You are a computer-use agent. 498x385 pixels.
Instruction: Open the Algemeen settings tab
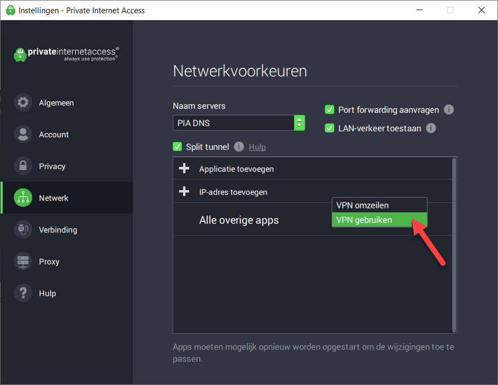click(x=67, y=103)
